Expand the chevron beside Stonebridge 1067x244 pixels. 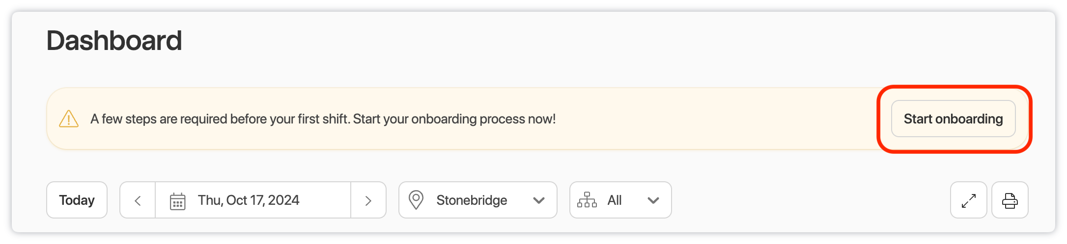pyautogui.click(x=539, y=200)
